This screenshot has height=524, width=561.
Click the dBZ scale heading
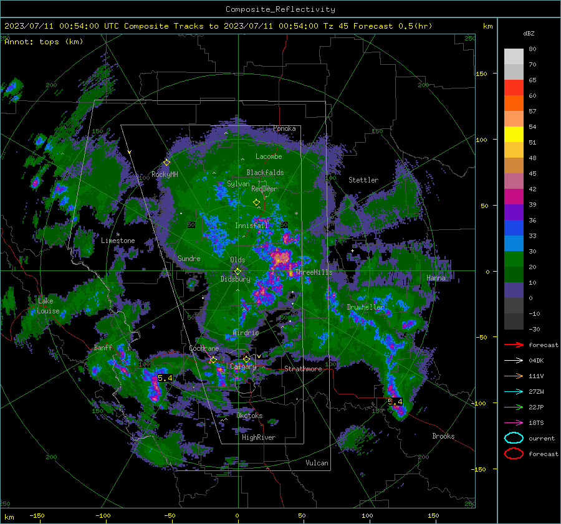coord(529,34)
